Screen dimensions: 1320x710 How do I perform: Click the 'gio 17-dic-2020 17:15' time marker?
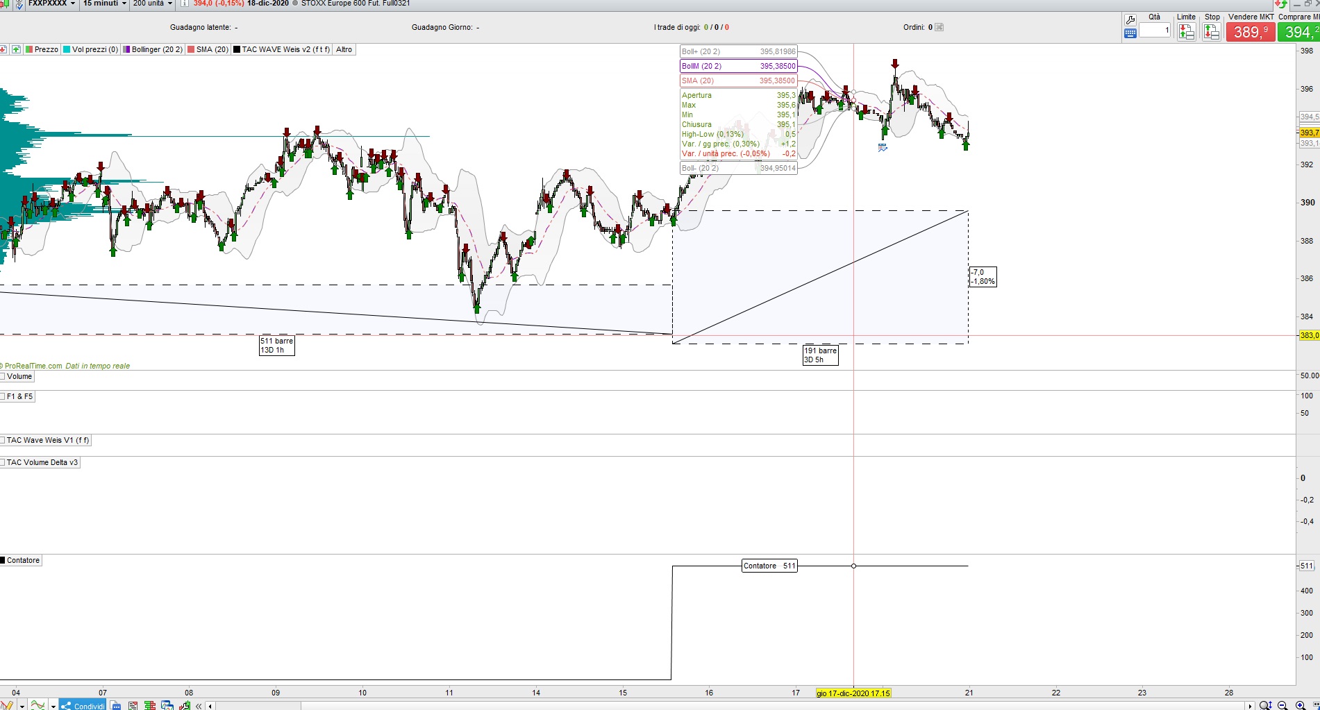click(853, 693)
